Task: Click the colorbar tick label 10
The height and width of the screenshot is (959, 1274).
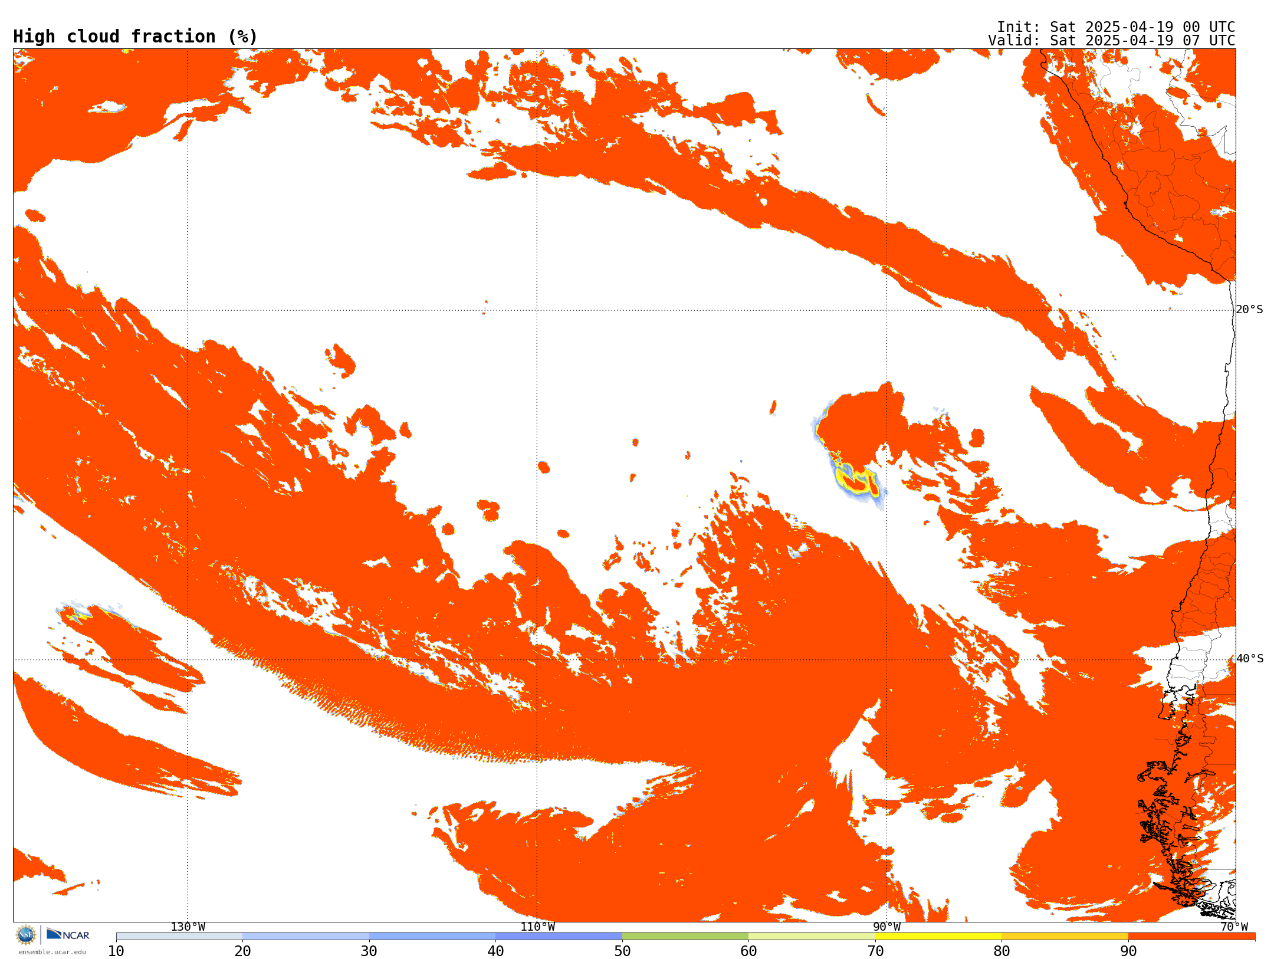Action: (x=116, y=951)
